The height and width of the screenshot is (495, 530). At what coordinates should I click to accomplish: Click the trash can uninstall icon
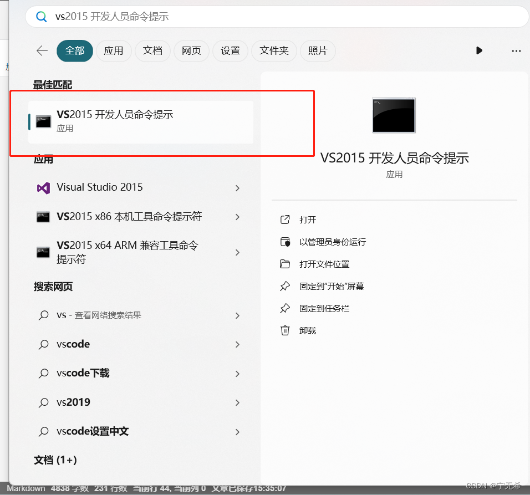(285, 330)
